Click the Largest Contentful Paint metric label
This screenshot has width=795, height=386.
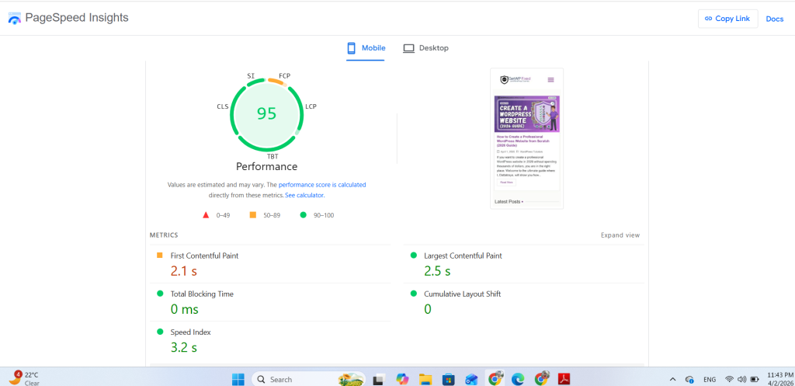coord(463,256)
